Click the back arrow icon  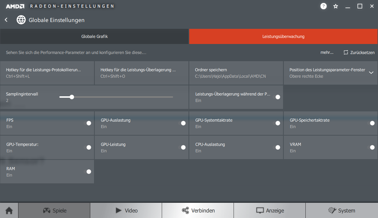6,20
